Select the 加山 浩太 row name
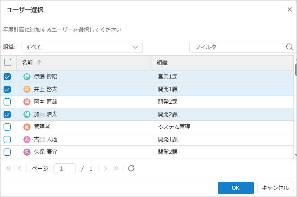The width and height of the screenshot is (297, 197). pyautogui.click(x=45, y=114)
